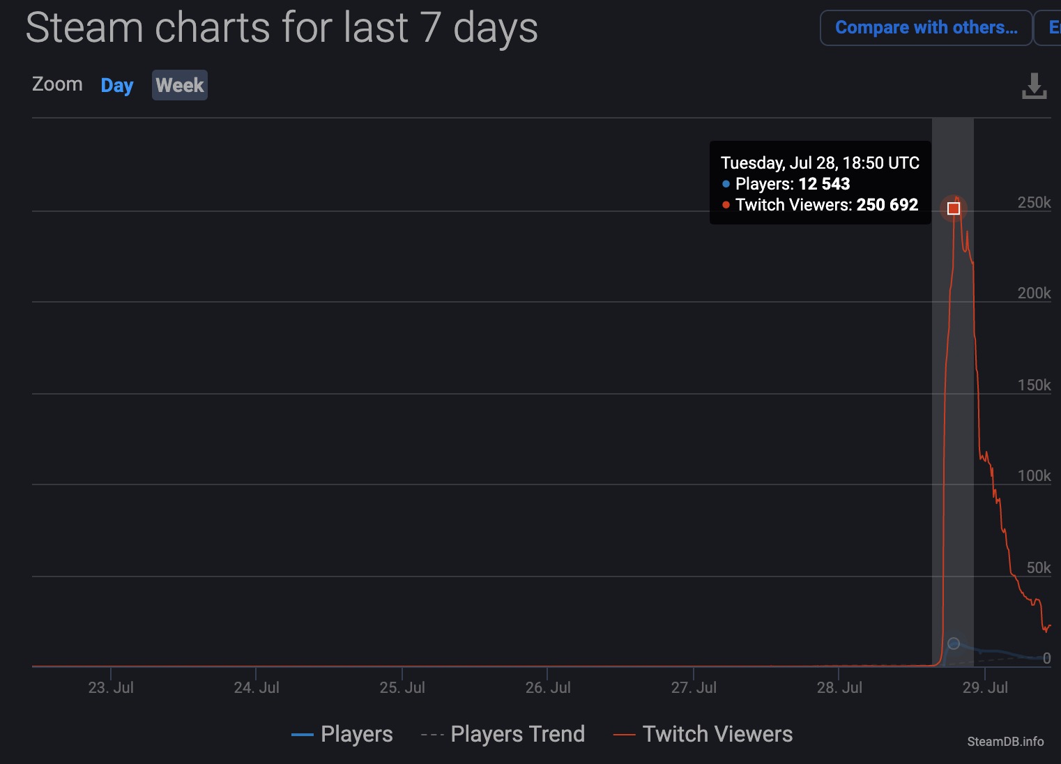1061x764 pixels.
Task: Click the 23. Jul axis label
Action: tap(111, 687)
